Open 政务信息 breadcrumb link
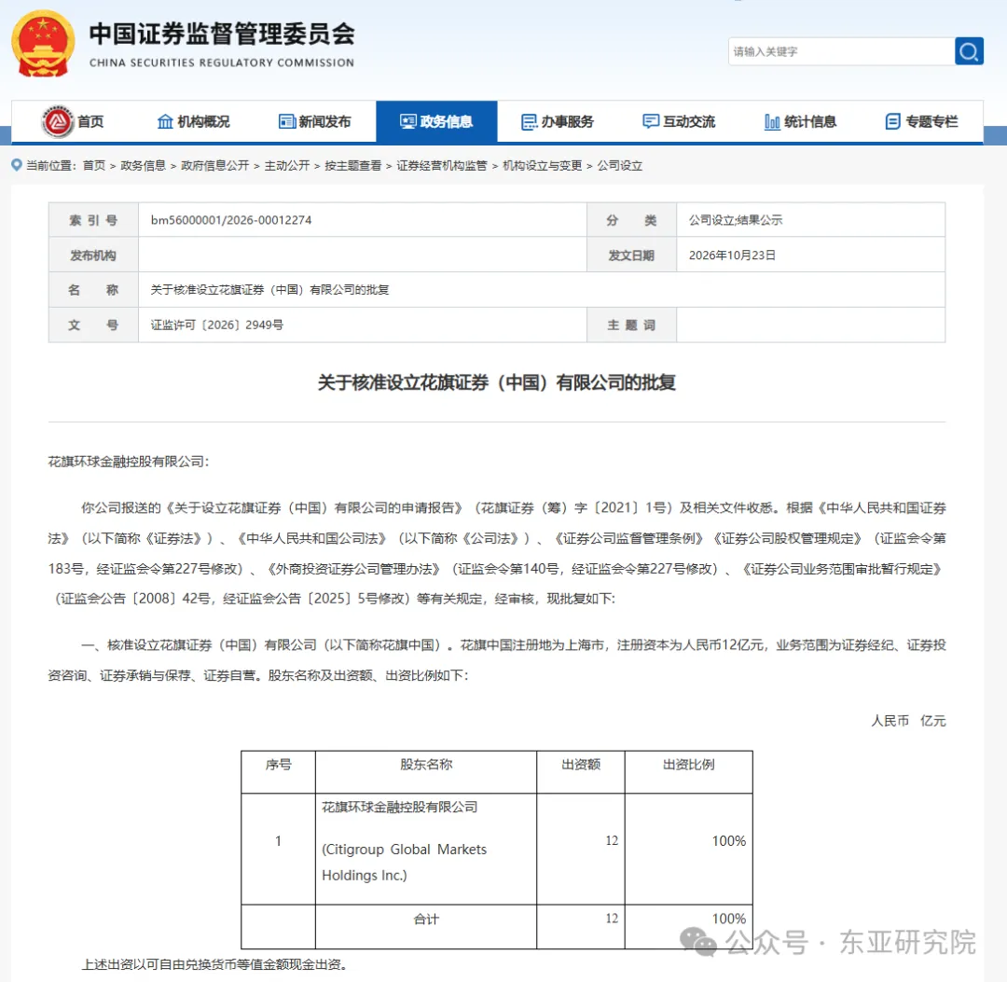Screen dimensions: 1007x982 tap(143, 166)
